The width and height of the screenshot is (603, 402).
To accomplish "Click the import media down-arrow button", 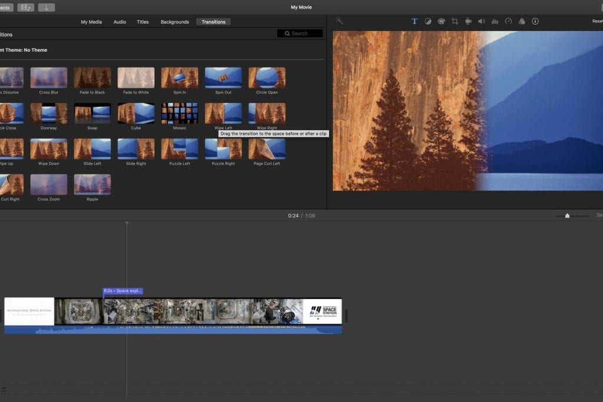I will pos(46,7).
